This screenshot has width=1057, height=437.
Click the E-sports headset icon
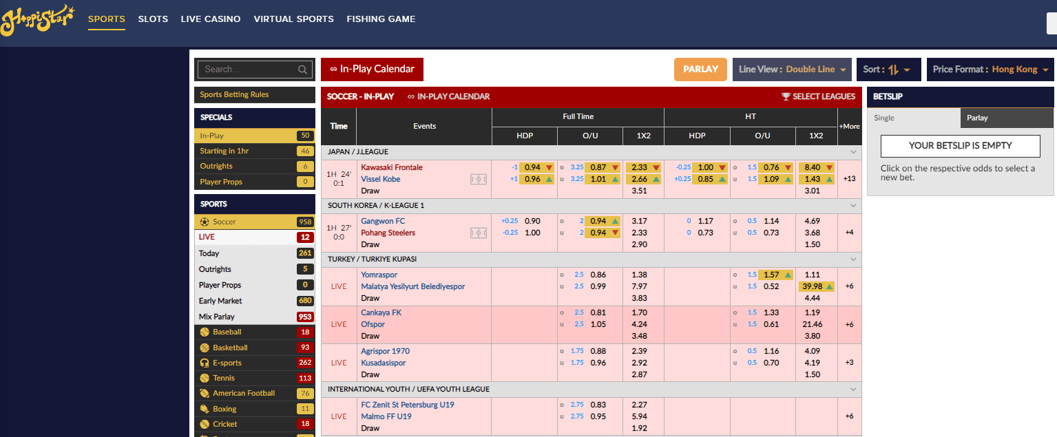point(205,363)
